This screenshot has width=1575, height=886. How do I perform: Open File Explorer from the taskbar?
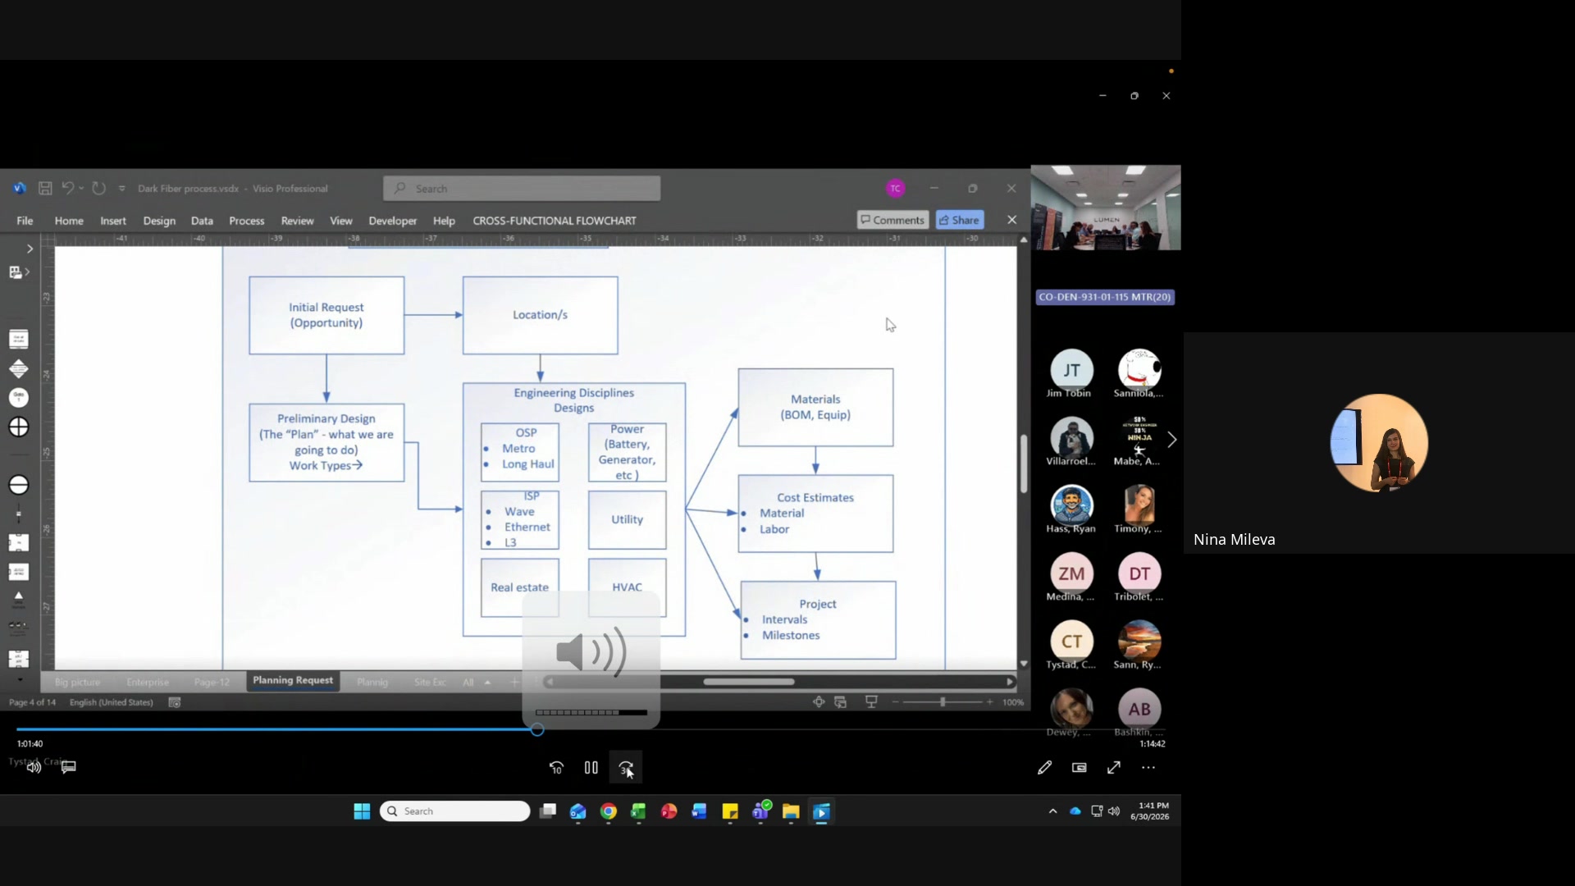(791, 811)
